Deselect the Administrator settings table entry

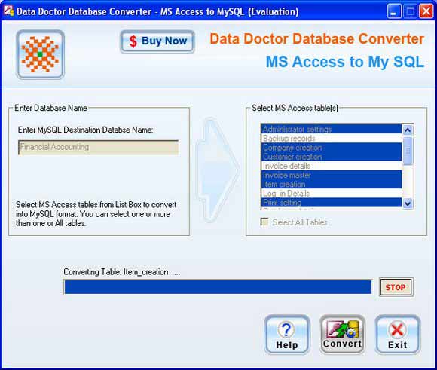[332, 129]
